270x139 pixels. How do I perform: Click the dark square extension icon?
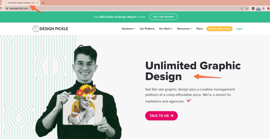(253, 8)
